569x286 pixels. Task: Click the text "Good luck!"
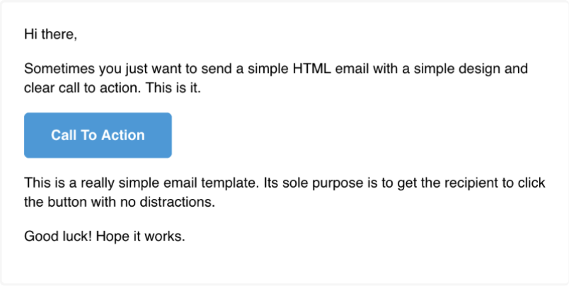59,236
